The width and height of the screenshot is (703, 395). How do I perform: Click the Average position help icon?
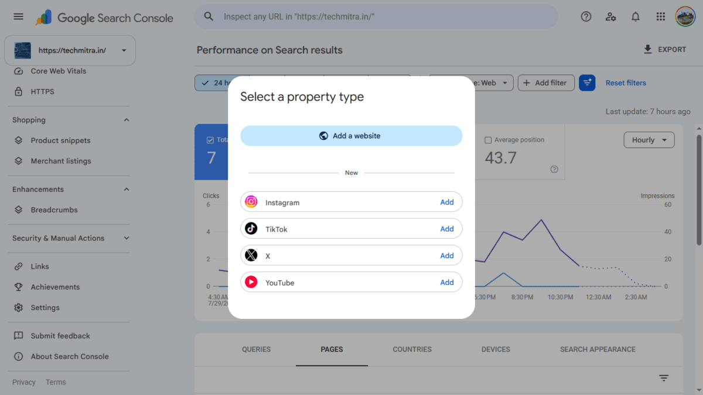tap(554, 170)
